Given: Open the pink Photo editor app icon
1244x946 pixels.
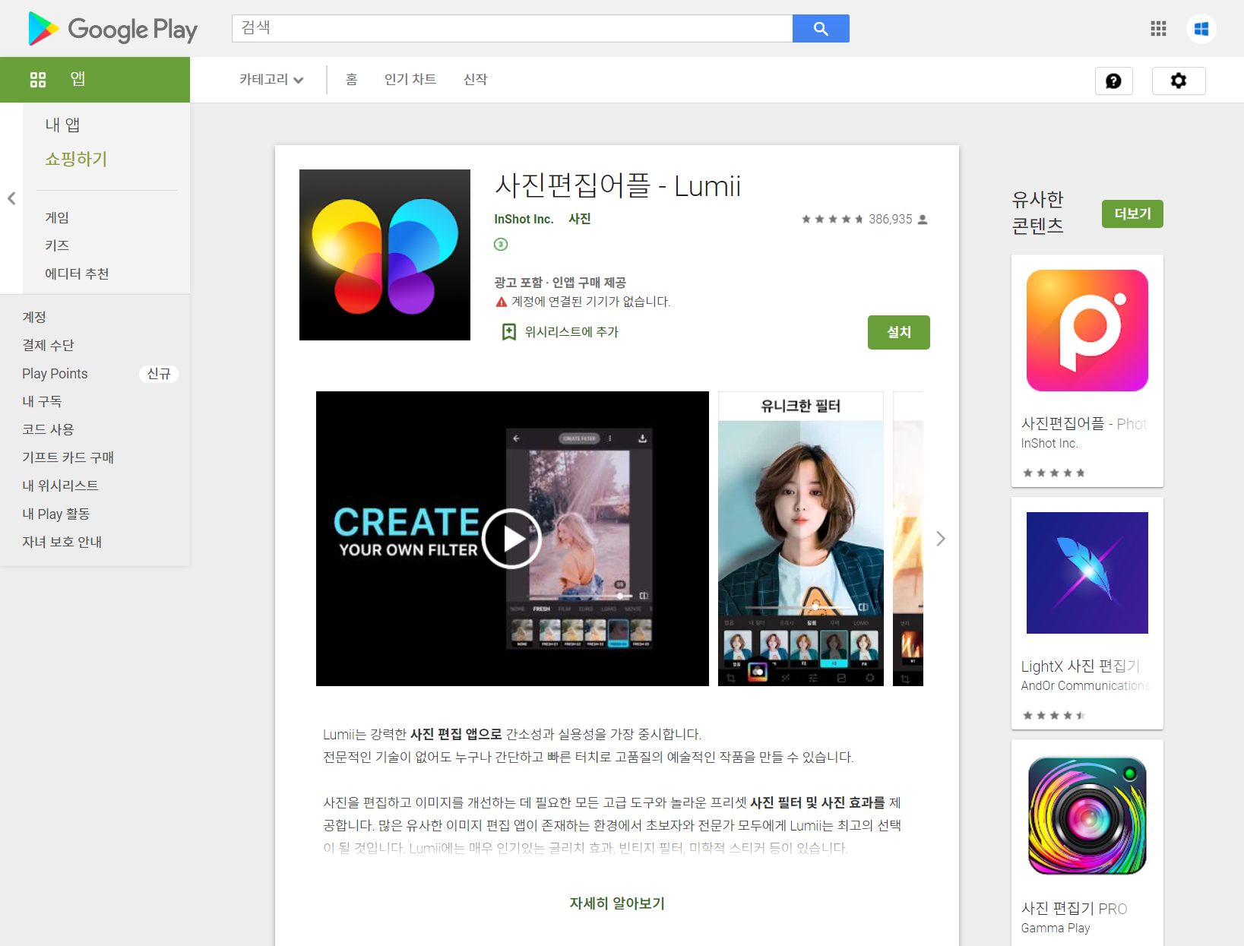Looking at the screenshot, I should point(1087,331).
